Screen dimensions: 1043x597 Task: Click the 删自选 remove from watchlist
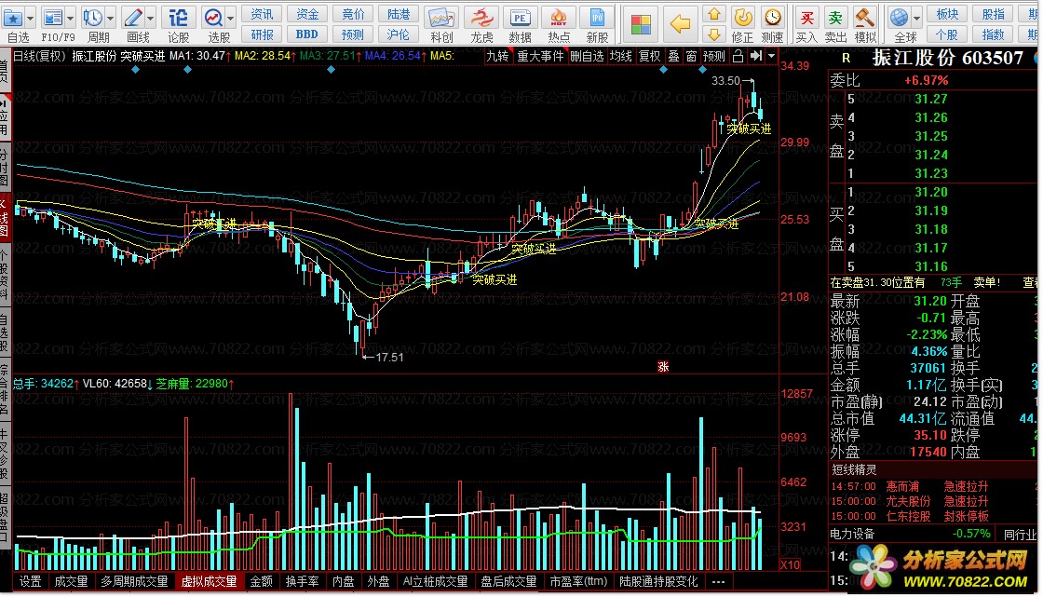pyautogui.click(x=587, y=57)
